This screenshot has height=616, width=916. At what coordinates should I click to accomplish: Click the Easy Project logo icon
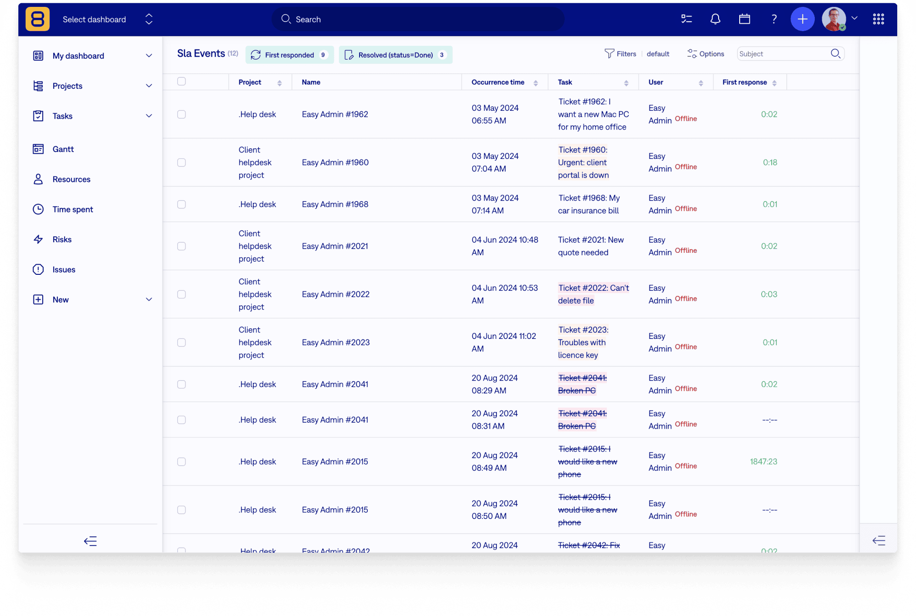[38, 19]
